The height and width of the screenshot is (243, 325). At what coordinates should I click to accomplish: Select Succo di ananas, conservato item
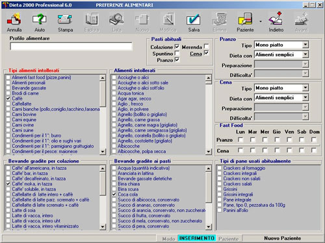[146, 205]
